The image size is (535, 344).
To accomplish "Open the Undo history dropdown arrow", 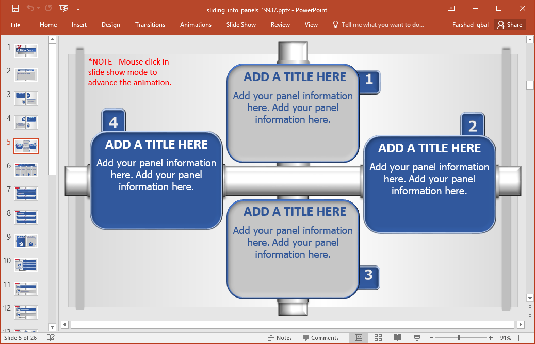I will tap(39, 9).
